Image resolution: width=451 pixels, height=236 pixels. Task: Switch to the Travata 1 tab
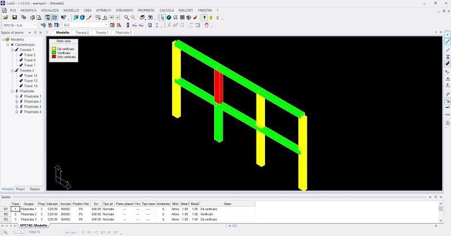102,33
